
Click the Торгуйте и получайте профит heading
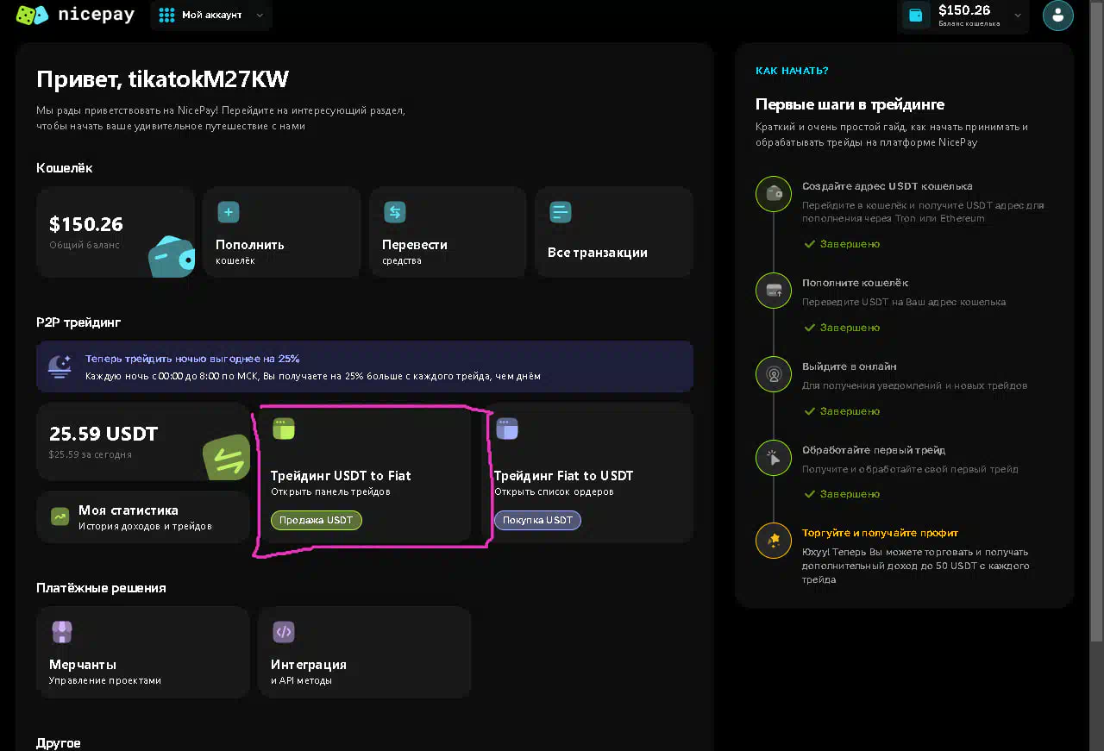[x=880, y=533]
